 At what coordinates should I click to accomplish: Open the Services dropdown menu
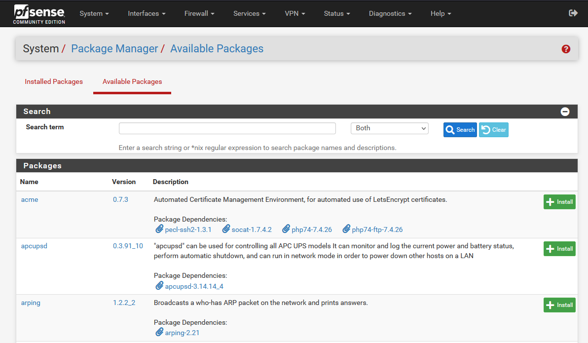[250, 13]
